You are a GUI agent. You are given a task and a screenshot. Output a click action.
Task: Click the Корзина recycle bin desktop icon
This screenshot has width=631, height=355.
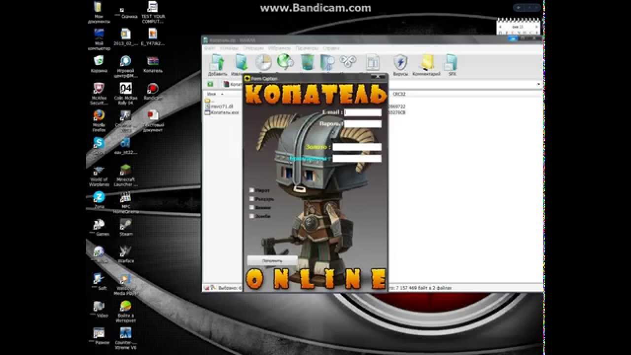pyautogui.click(x=99, y=64)
